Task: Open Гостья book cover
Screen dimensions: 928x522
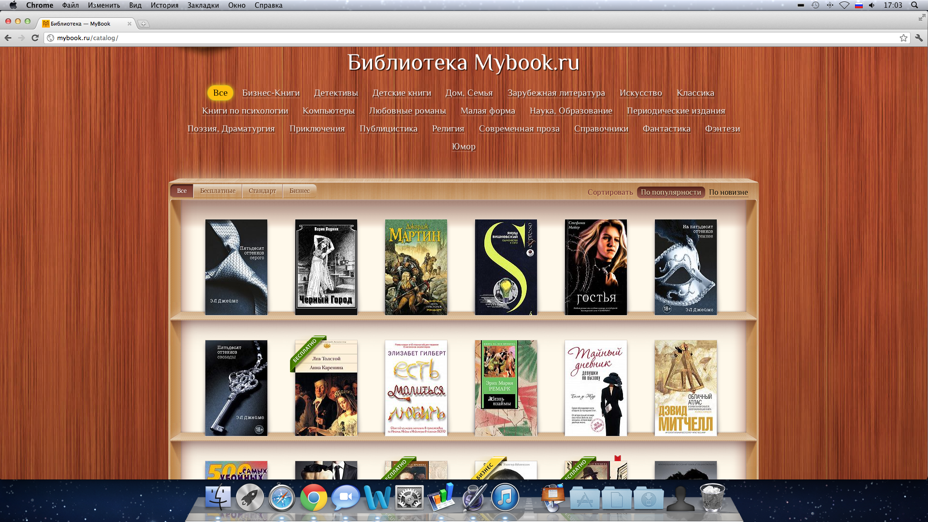Action: point(596,267)
